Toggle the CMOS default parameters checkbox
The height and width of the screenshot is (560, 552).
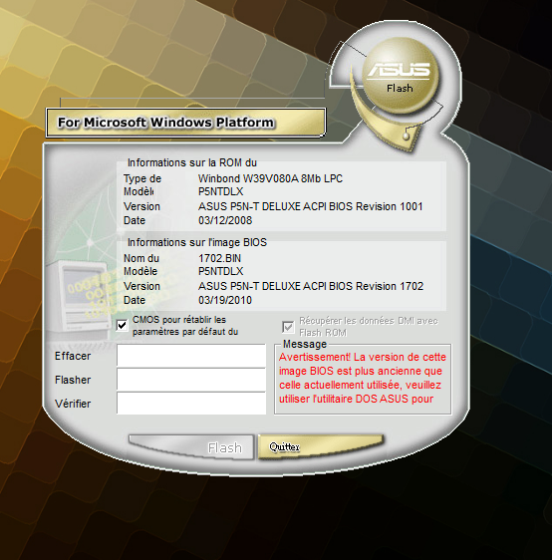tap(123, 326)
